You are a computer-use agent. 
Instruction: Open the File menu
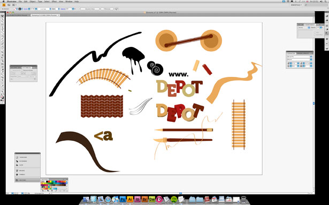pos(20,1)
